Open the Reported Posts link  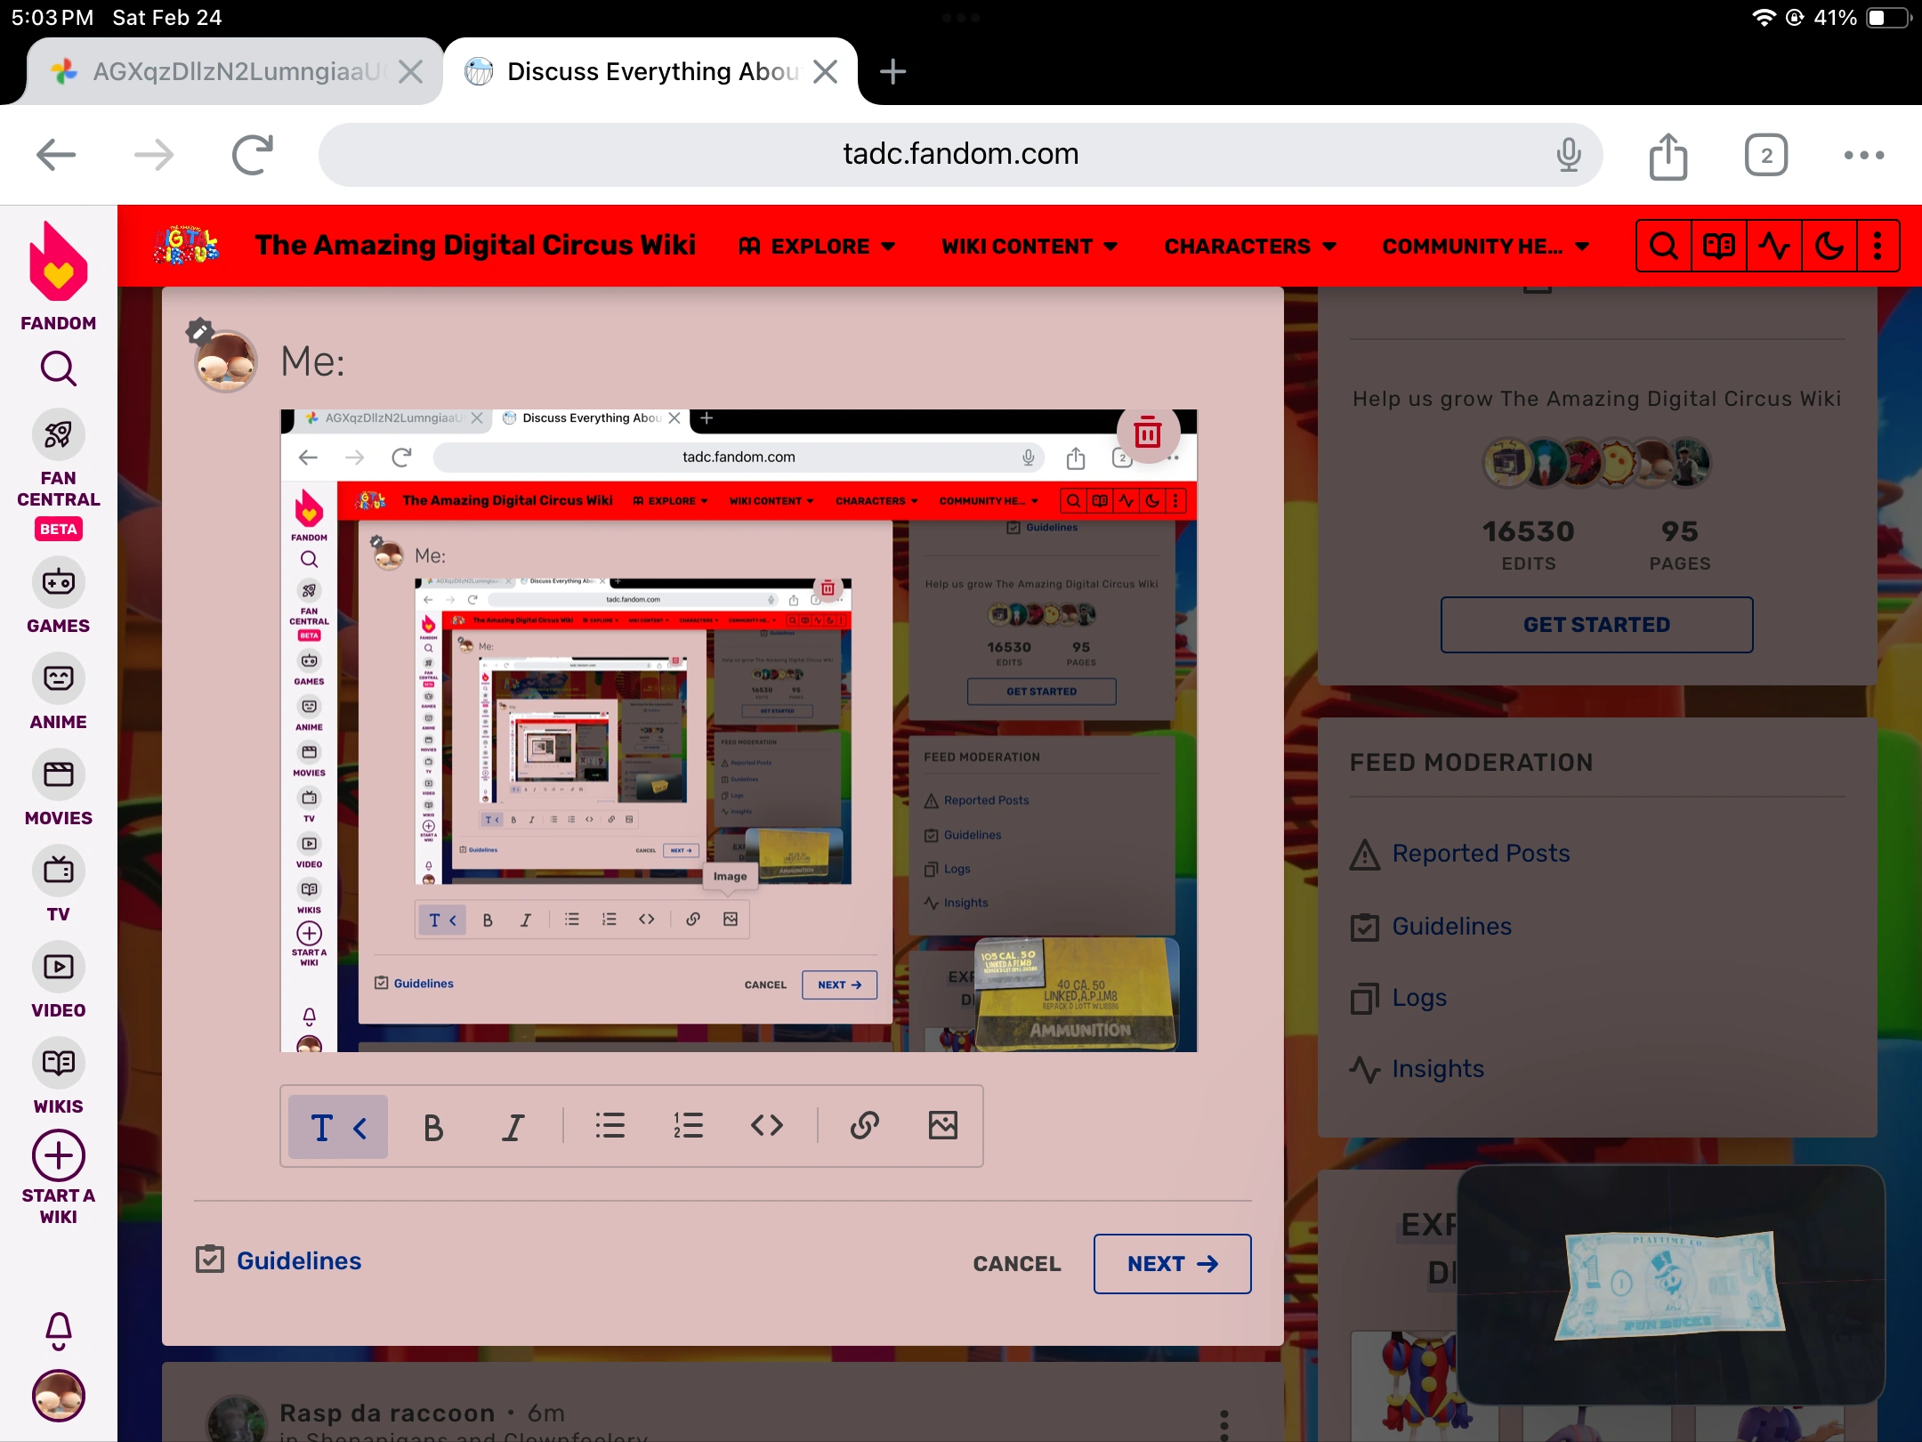pyautogui.click(x=1480, y=854)
